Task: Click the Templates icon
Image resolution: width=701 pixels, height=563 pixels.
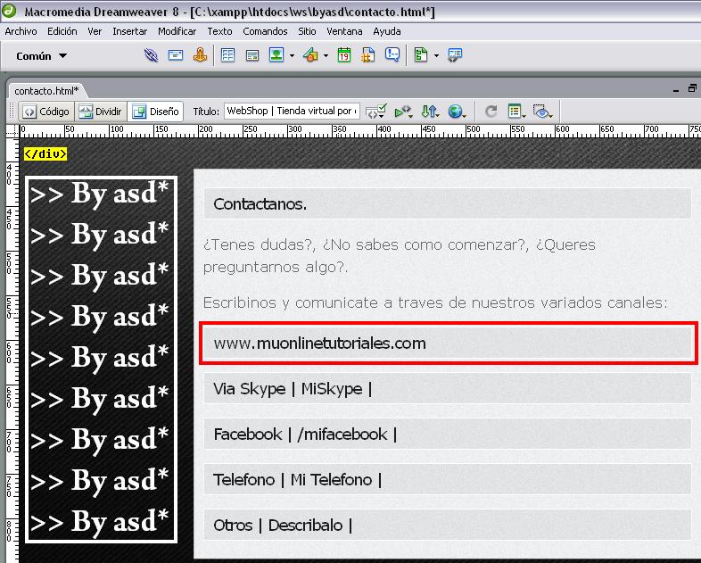Action: (x=421, y=55)
